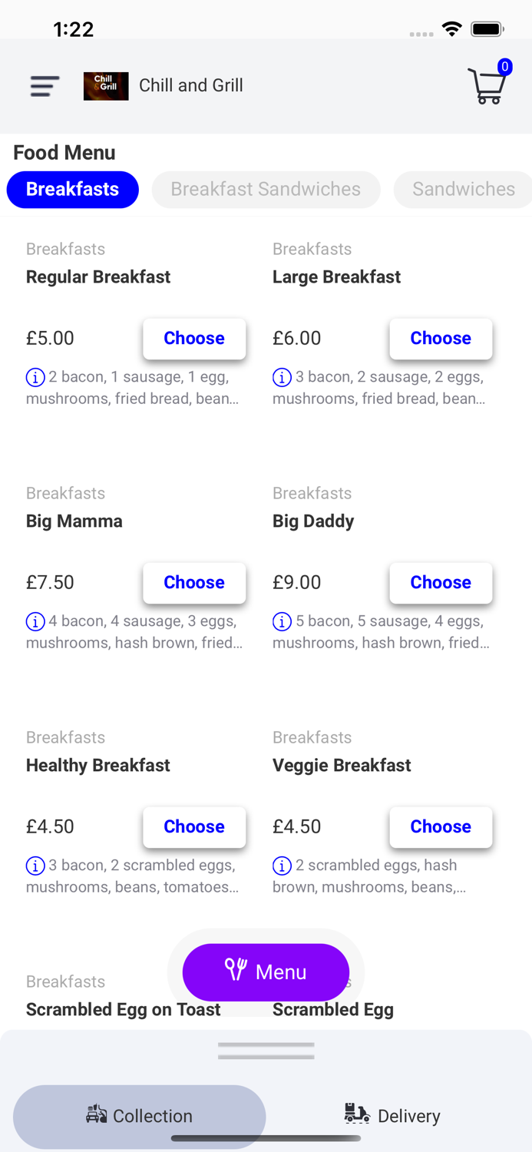The width and height of the screenshot is (532, 1152).
Task: Show info for Regular Breakfast
Action: click(x=35, y=377)
